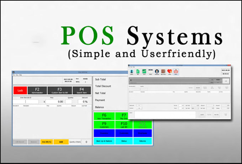Open the File menu in left window
This screenshot has width=242, height=164.
[x=14, y=75]
